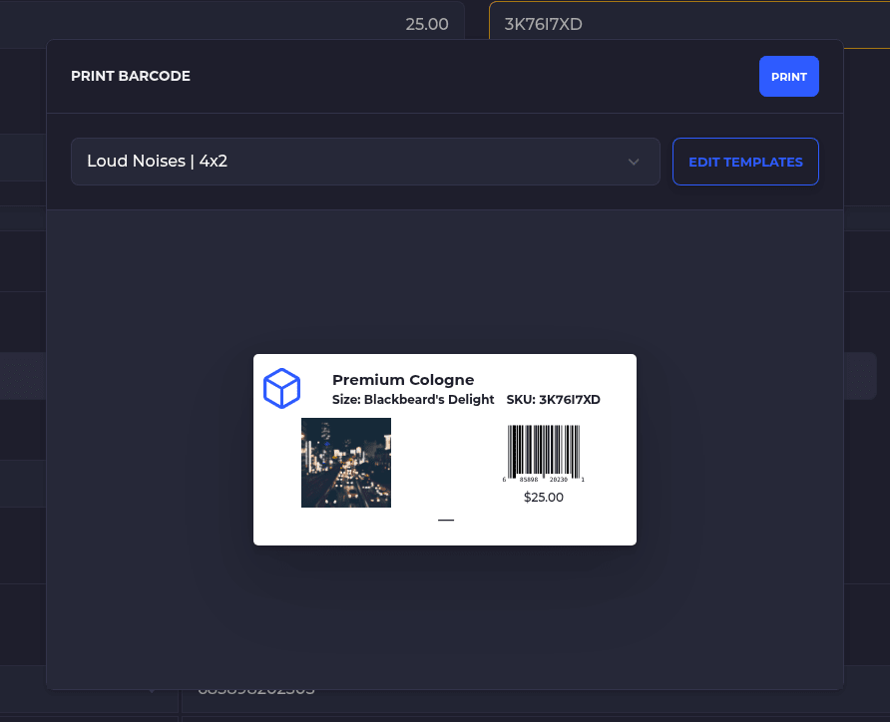Open the EDIT TEMPLATES editor
The image size is (890, 722).
745,162
